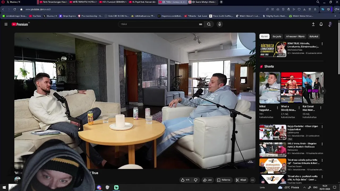The height and width of the screenshot is (191, 340).
Task: Open options menu for RONI TRUE video
Action: (322, 44)
